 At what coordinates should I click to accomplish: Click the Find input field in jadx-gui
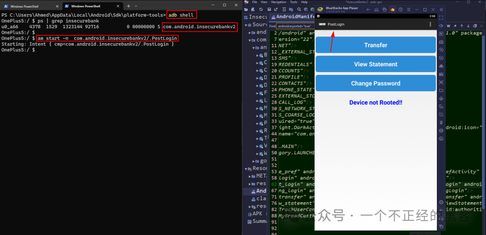(x=296, y=26)
